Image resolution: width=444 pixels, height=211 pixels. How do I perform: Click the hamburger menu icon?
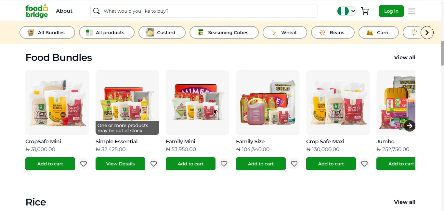pyautogui.click(x=411, y=11)
